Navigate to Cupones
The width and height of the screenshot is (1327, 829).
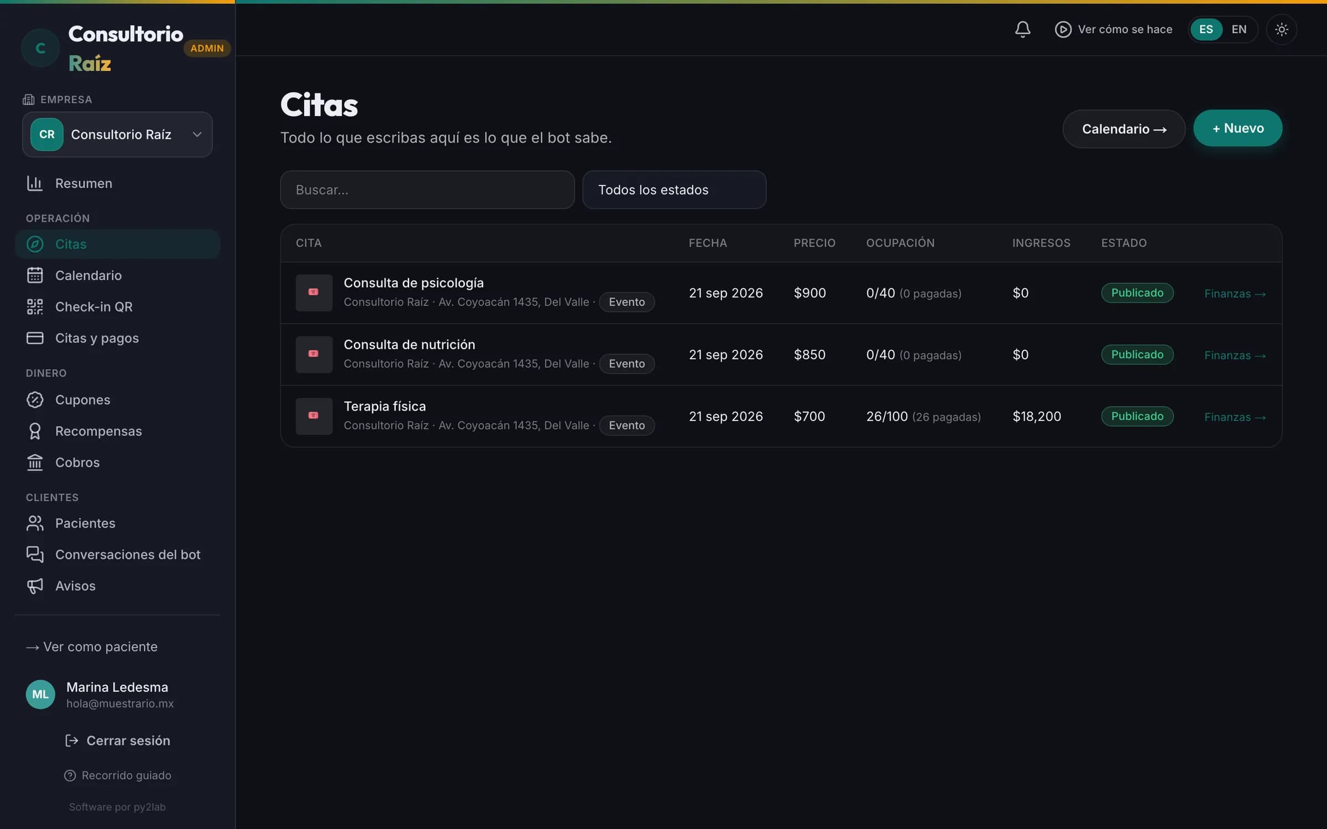tap(117, 400)
